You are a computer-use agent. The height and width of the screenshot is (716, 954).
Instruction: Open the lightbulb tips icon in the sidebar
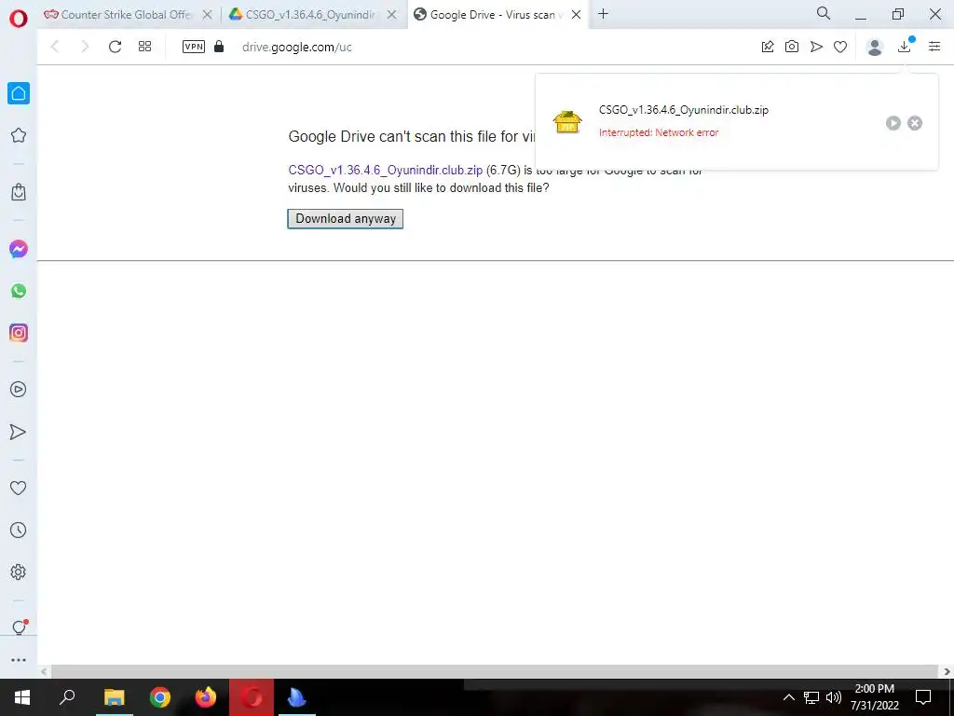pyautogui.click(x=19, y=627)
